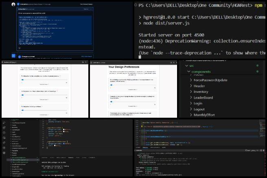Click the reviewer avatar in the GitHub review
This screenshot has height=178, width=267.
coord(13,4)
